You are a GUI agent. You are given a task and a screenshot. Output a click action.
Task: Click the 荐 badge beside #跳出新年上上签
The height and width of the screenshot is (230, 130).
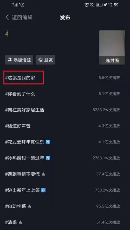[x=43, y=190]
